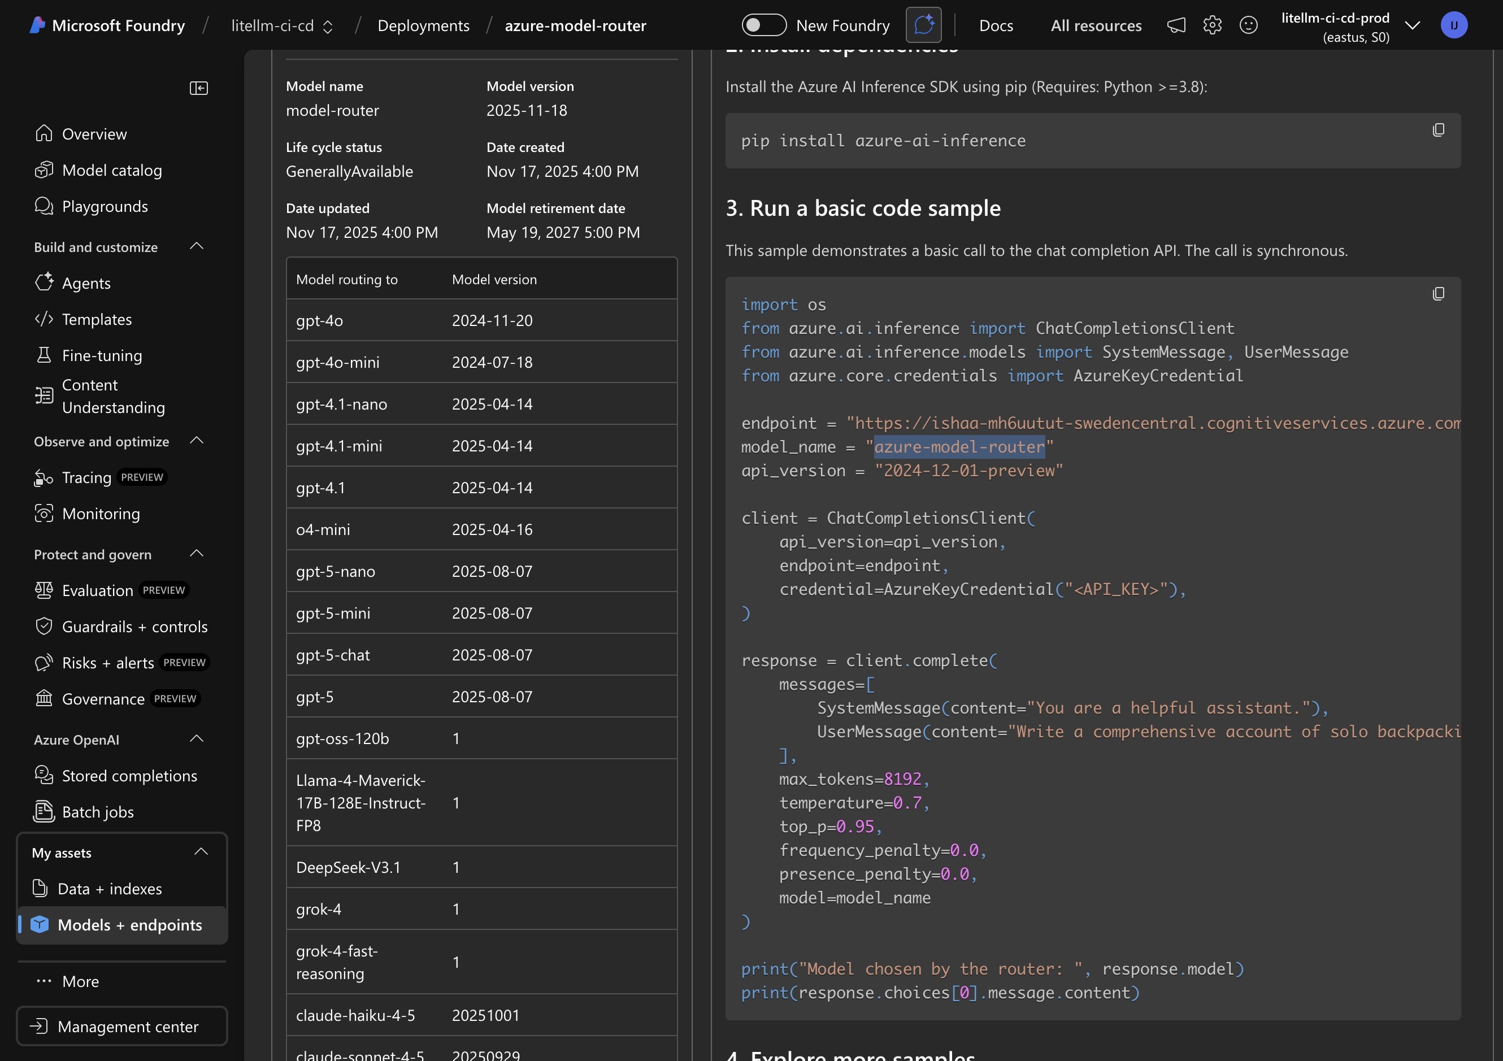Expand the litellm-ci-cd-prod resource dropdown
This screenshot has width=1503, height=1061.
click(x=1412, y=25)
